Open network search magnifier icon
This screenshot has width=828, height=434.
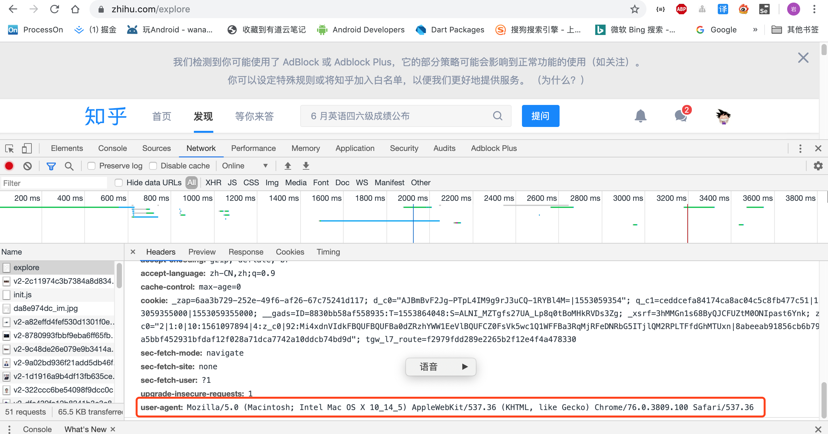69,166
